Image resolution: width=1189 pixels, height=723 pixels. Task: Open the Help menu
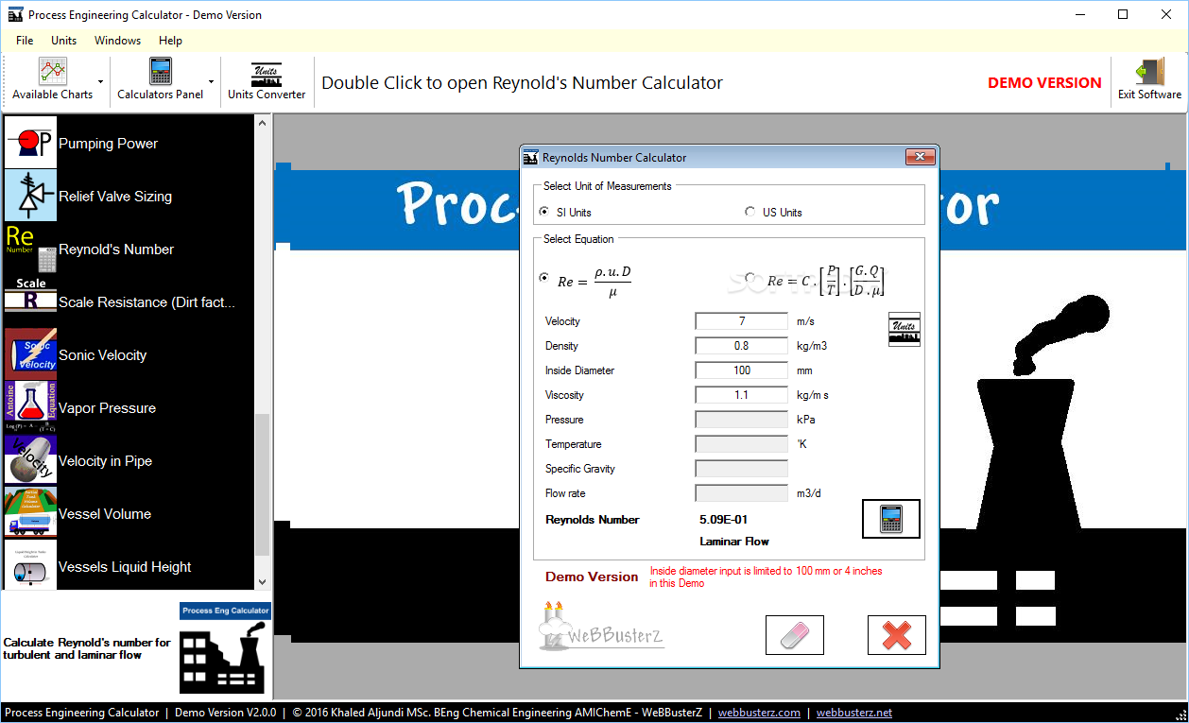pos(171,41)
